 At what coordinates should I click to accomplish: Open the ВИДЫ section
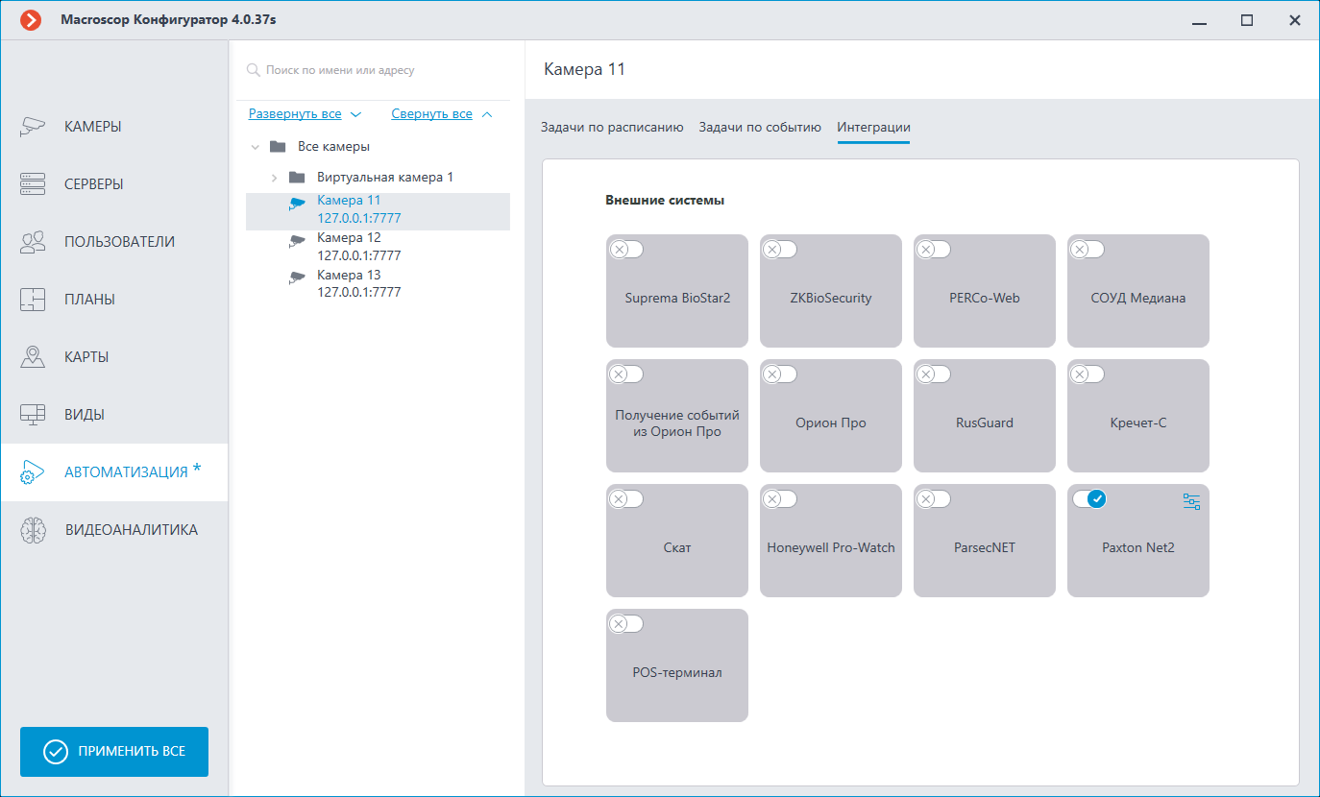[x=113, y=415]
